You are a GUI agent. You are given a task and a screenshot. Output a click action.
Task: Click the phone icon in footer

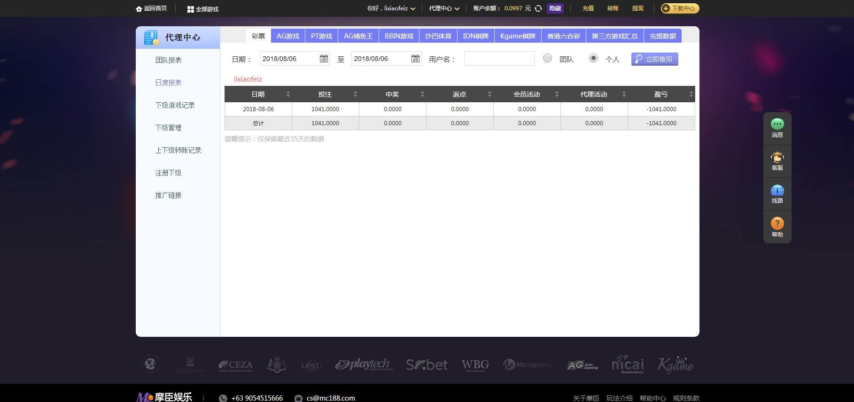click(223, 398)
